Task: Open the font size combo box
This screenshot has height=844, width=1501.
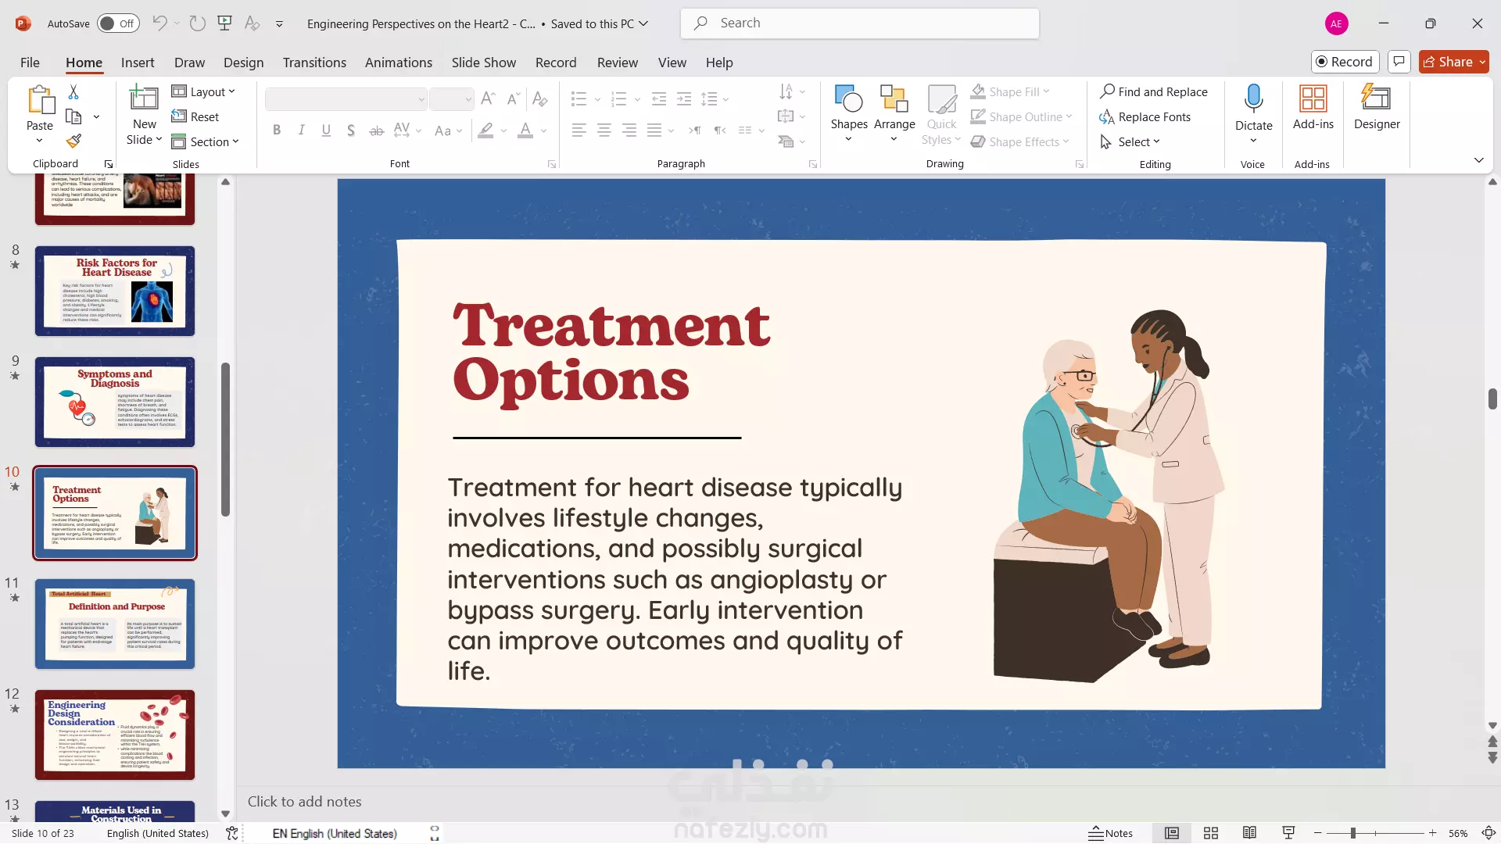Action: click(452, 98)
